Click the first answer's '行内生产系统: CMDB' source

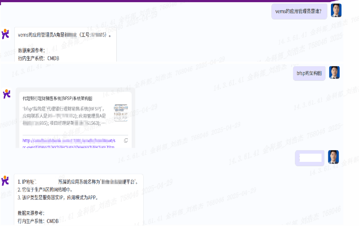[x=39, y=58]
